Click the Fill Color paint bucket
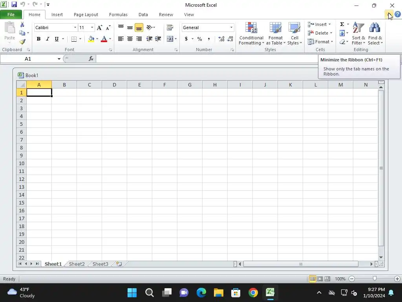Viewport: 402px width, 302px height. [x=91, y=39]
